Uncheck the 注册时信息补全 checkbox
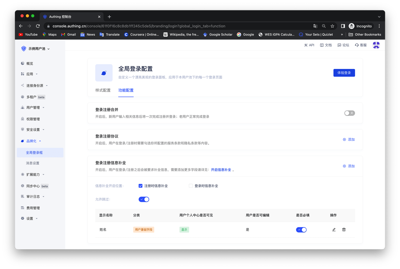Image resolution: width=400 pixels, height=269 pixels. click(x=141, y=186)
